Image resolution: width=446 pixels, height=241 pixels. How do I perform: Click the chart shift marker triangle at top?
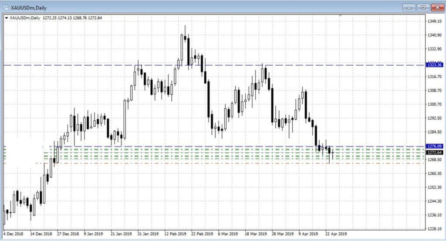[x=340, y=16]
